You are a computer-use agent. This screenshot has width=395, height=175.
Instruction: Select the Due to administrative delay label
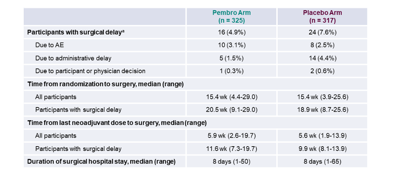(x=73, y=58)
